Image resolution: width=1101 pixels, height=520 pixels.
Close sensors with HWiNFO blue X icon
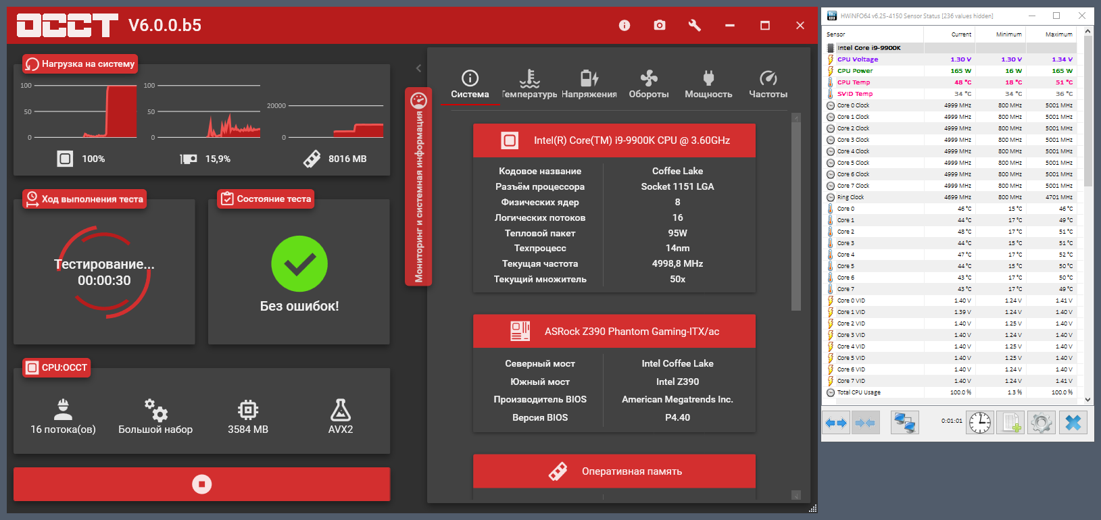coord(1073,423)
